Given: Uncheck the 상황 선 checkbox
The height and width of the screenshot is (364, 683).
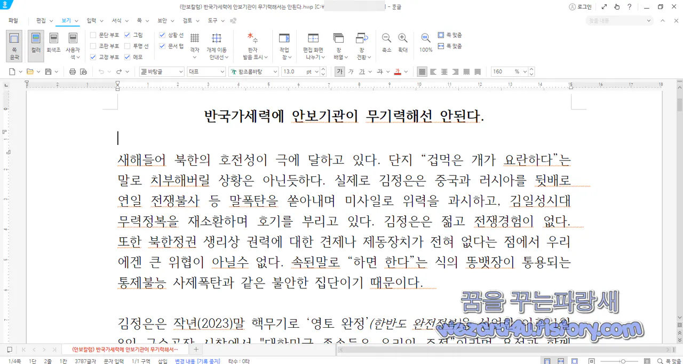Looking at the screenshot, I should point(162,35).
